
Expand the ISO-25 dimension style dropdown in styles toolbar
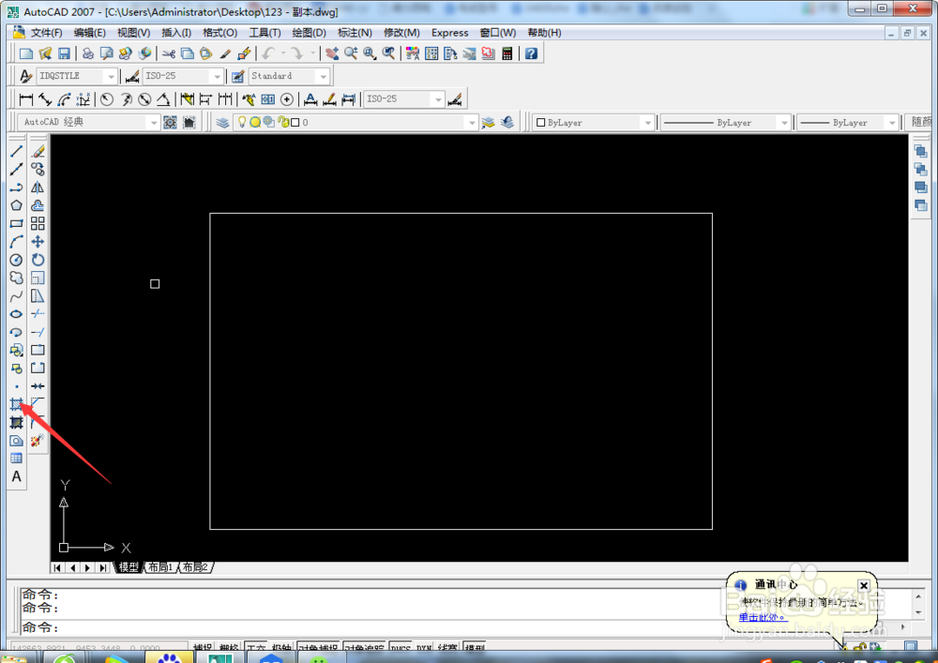click(218, 77)
